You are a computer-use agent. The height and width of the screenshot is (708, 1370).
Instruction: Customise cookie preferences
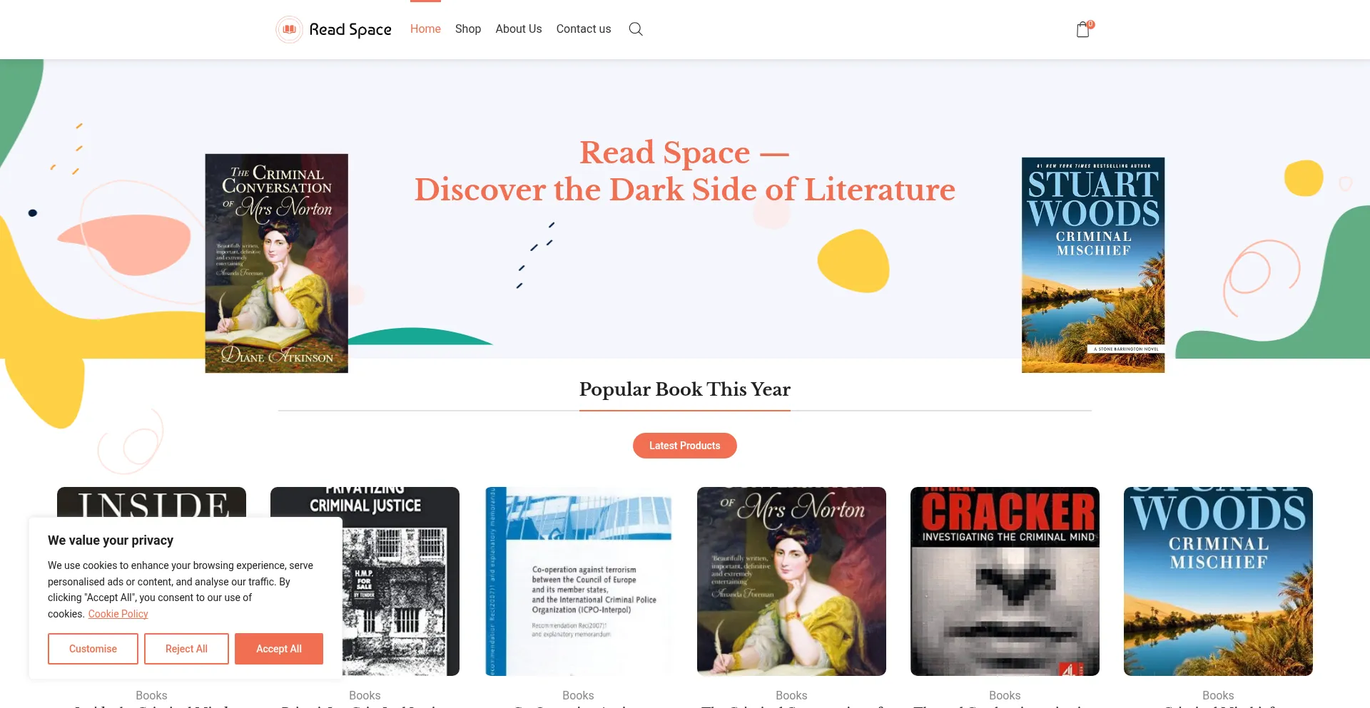(x=93, y=649)
